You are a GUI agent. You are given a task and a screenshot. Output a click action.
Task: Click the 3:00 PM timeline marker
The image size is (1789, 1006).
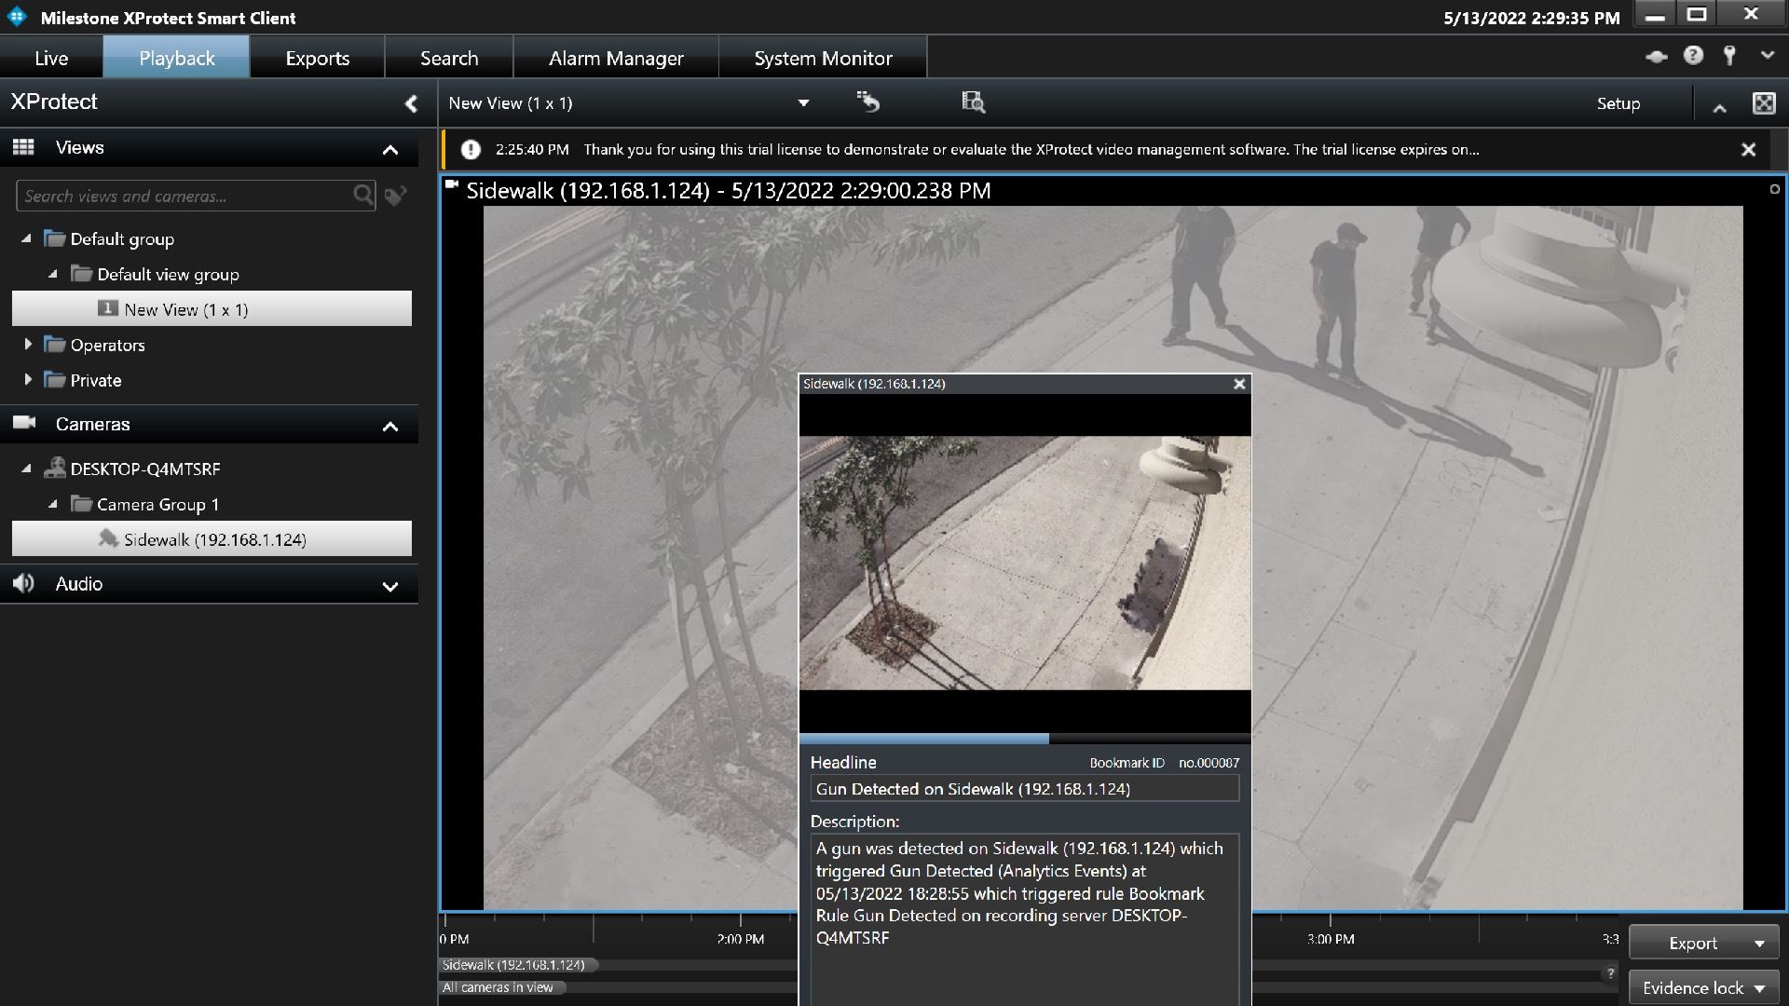1330,939
